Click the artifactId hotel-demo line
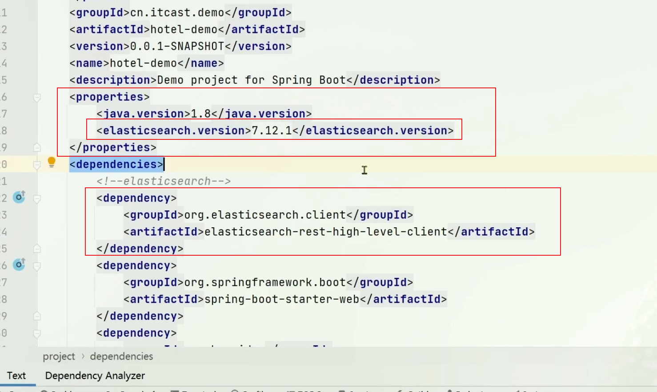This screenshot has height=392, width=657. click(187, 29)
